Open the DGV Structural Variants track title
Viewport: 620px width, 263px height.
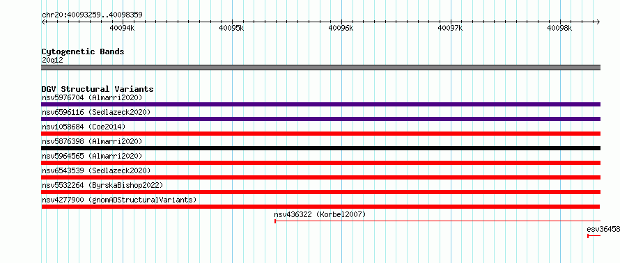(x=98, y=89)
